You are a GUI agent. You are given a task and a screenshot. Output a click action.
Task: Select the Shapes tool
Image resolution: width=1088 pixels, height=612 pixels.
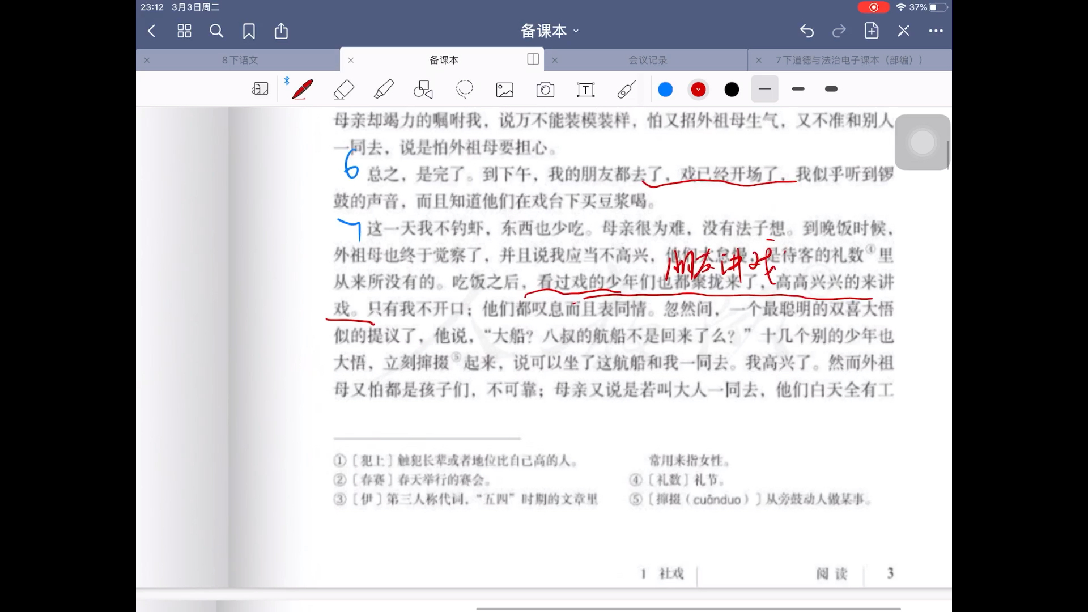pyautogui.click(x=423, y=89)
